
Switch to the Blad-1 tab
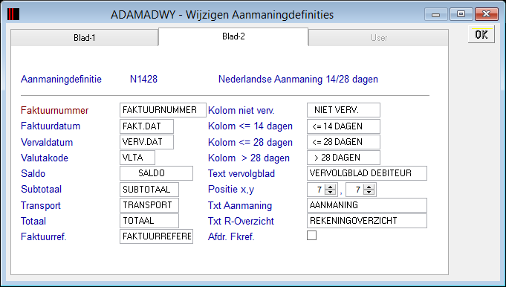point(85,38)
